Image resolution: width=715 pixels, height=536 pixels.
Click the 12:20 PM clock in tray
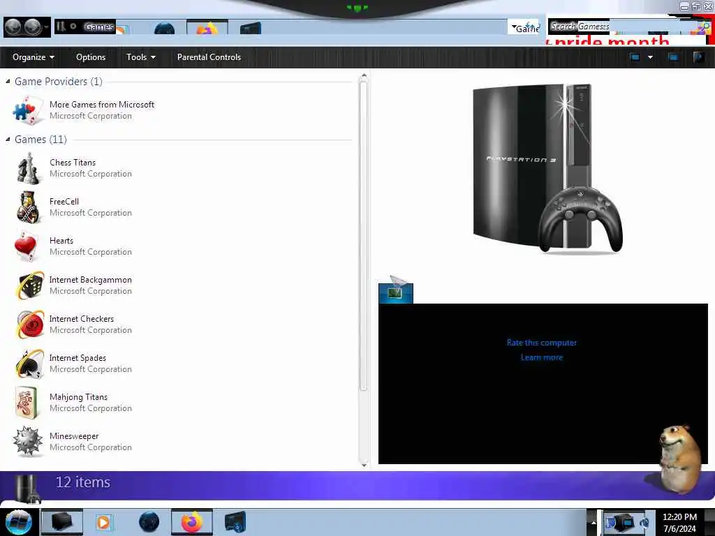click(679, 517)
